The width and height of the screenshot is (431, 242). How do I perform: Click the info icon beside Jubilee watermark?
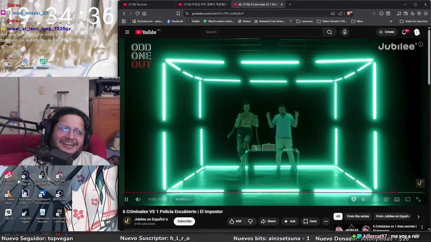tap(421, 44)
